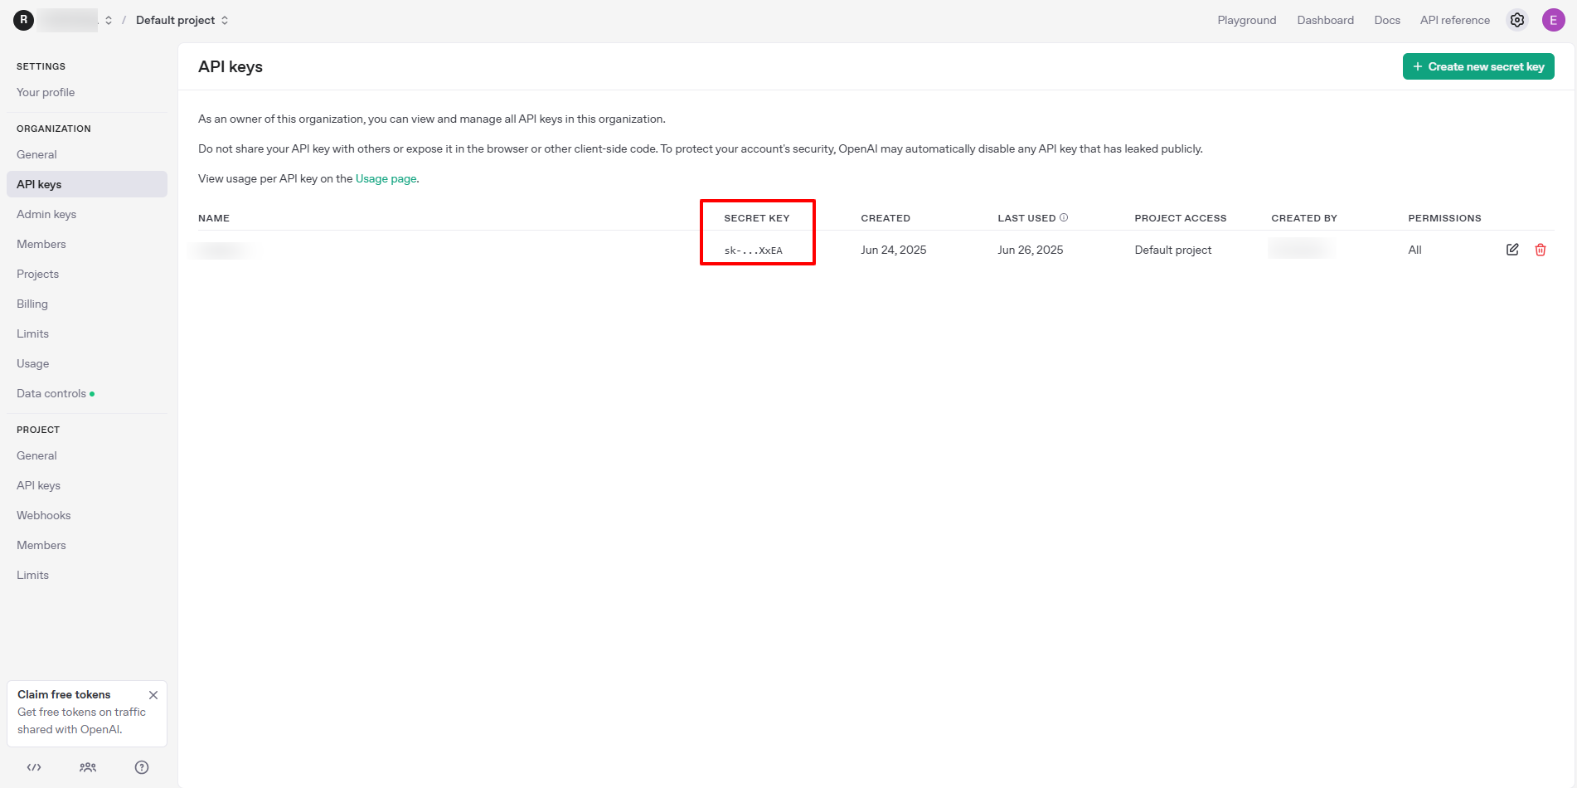The image size is (1577, 788).
Task: Close the Claim free tokens card
Action: [x=153, y=695]
